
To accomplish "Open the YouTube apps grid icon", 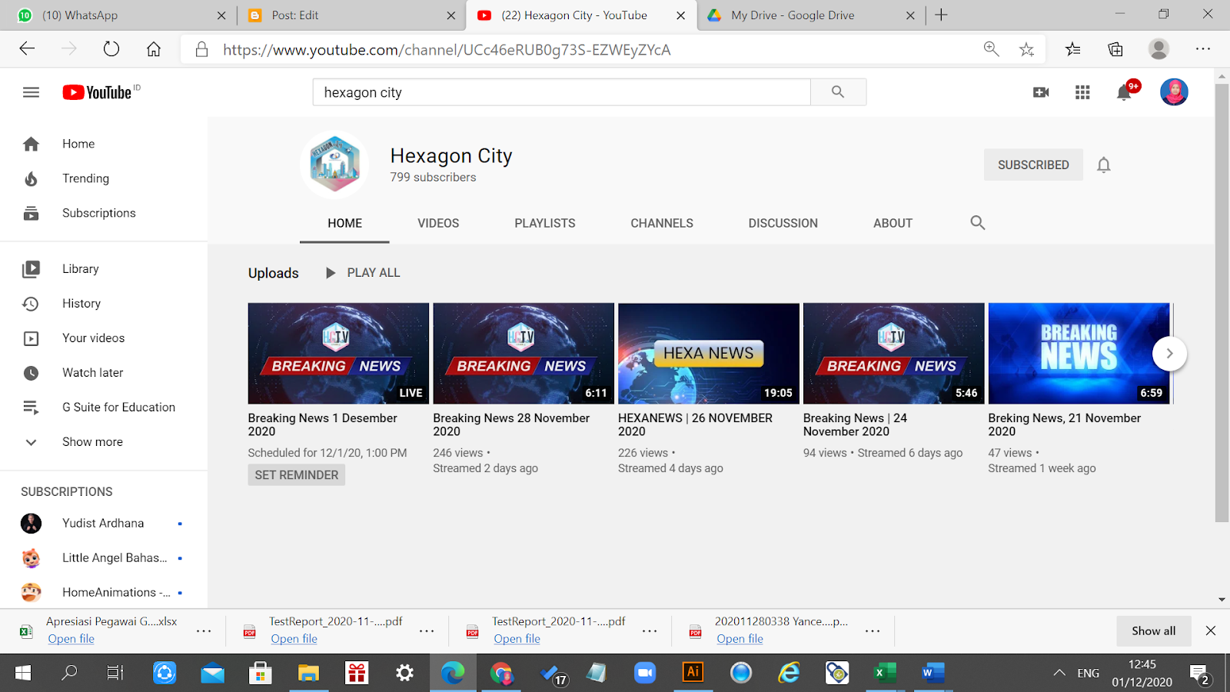I will point(1082,92).
